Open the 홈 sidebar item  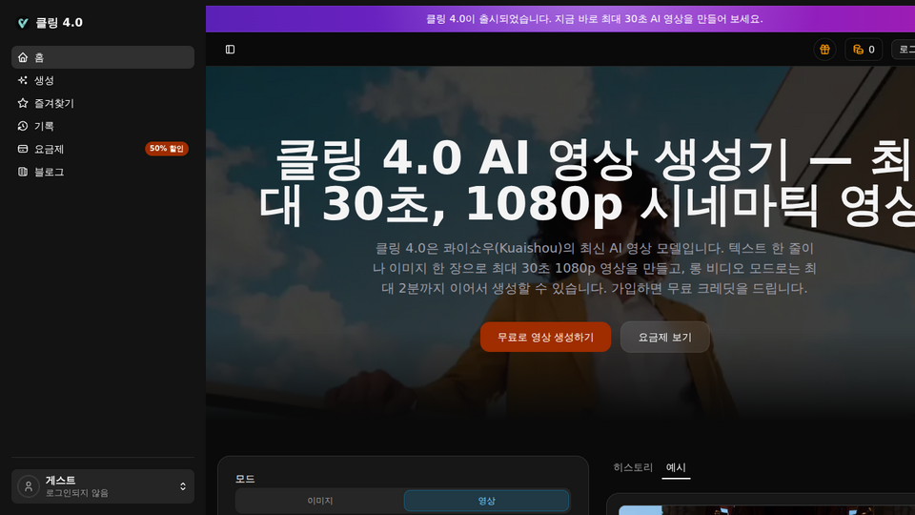tap(103, 57)
